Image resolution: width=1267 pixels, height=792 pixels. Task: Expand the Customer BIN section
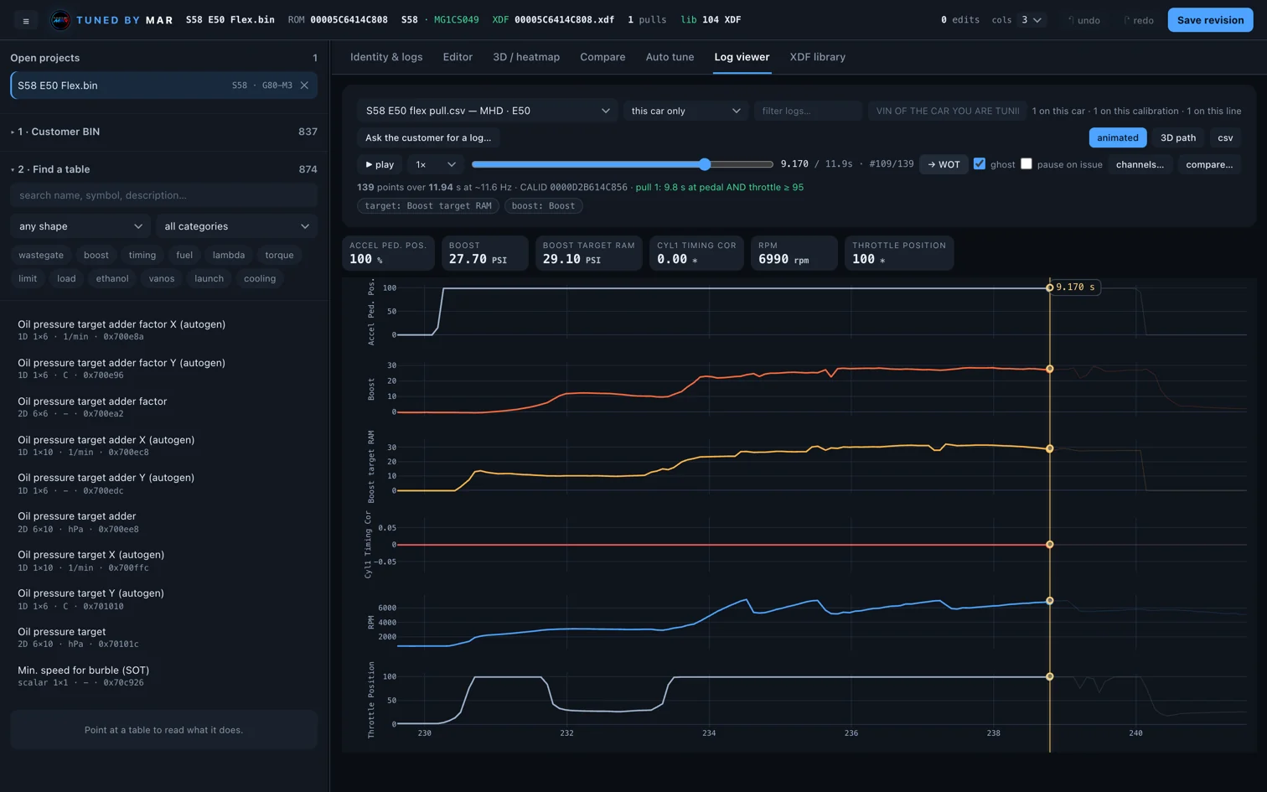pos(163,132)
